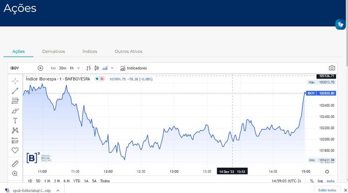Image resolution: width=348 pixels, height=193 pixels.
Task: Set date range to 5D
Action: (38, 181)
